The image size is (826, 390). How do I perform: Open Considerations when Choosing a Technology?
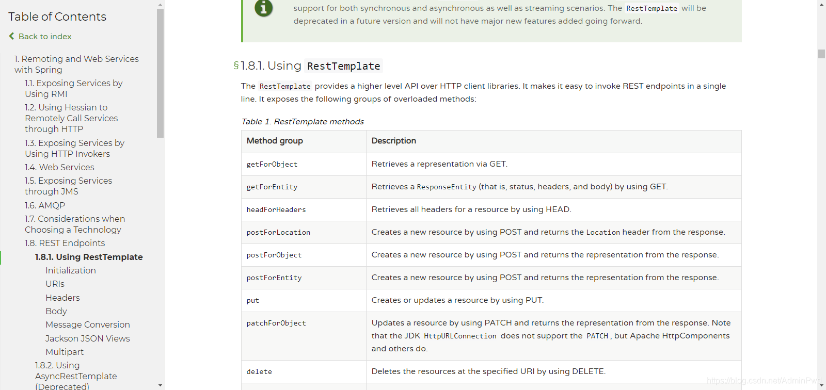pyautogui.click(x=75, y=224)
